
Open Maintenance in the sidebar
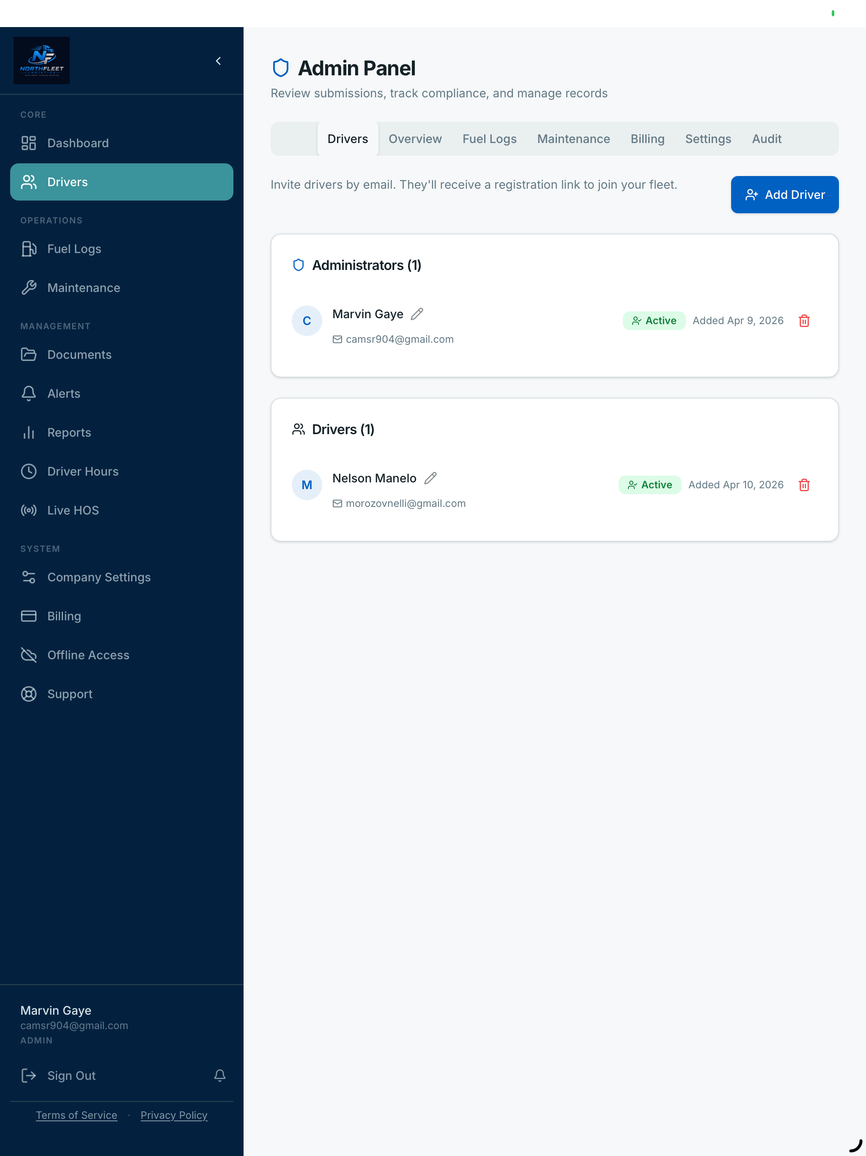(x=122, y=288)
